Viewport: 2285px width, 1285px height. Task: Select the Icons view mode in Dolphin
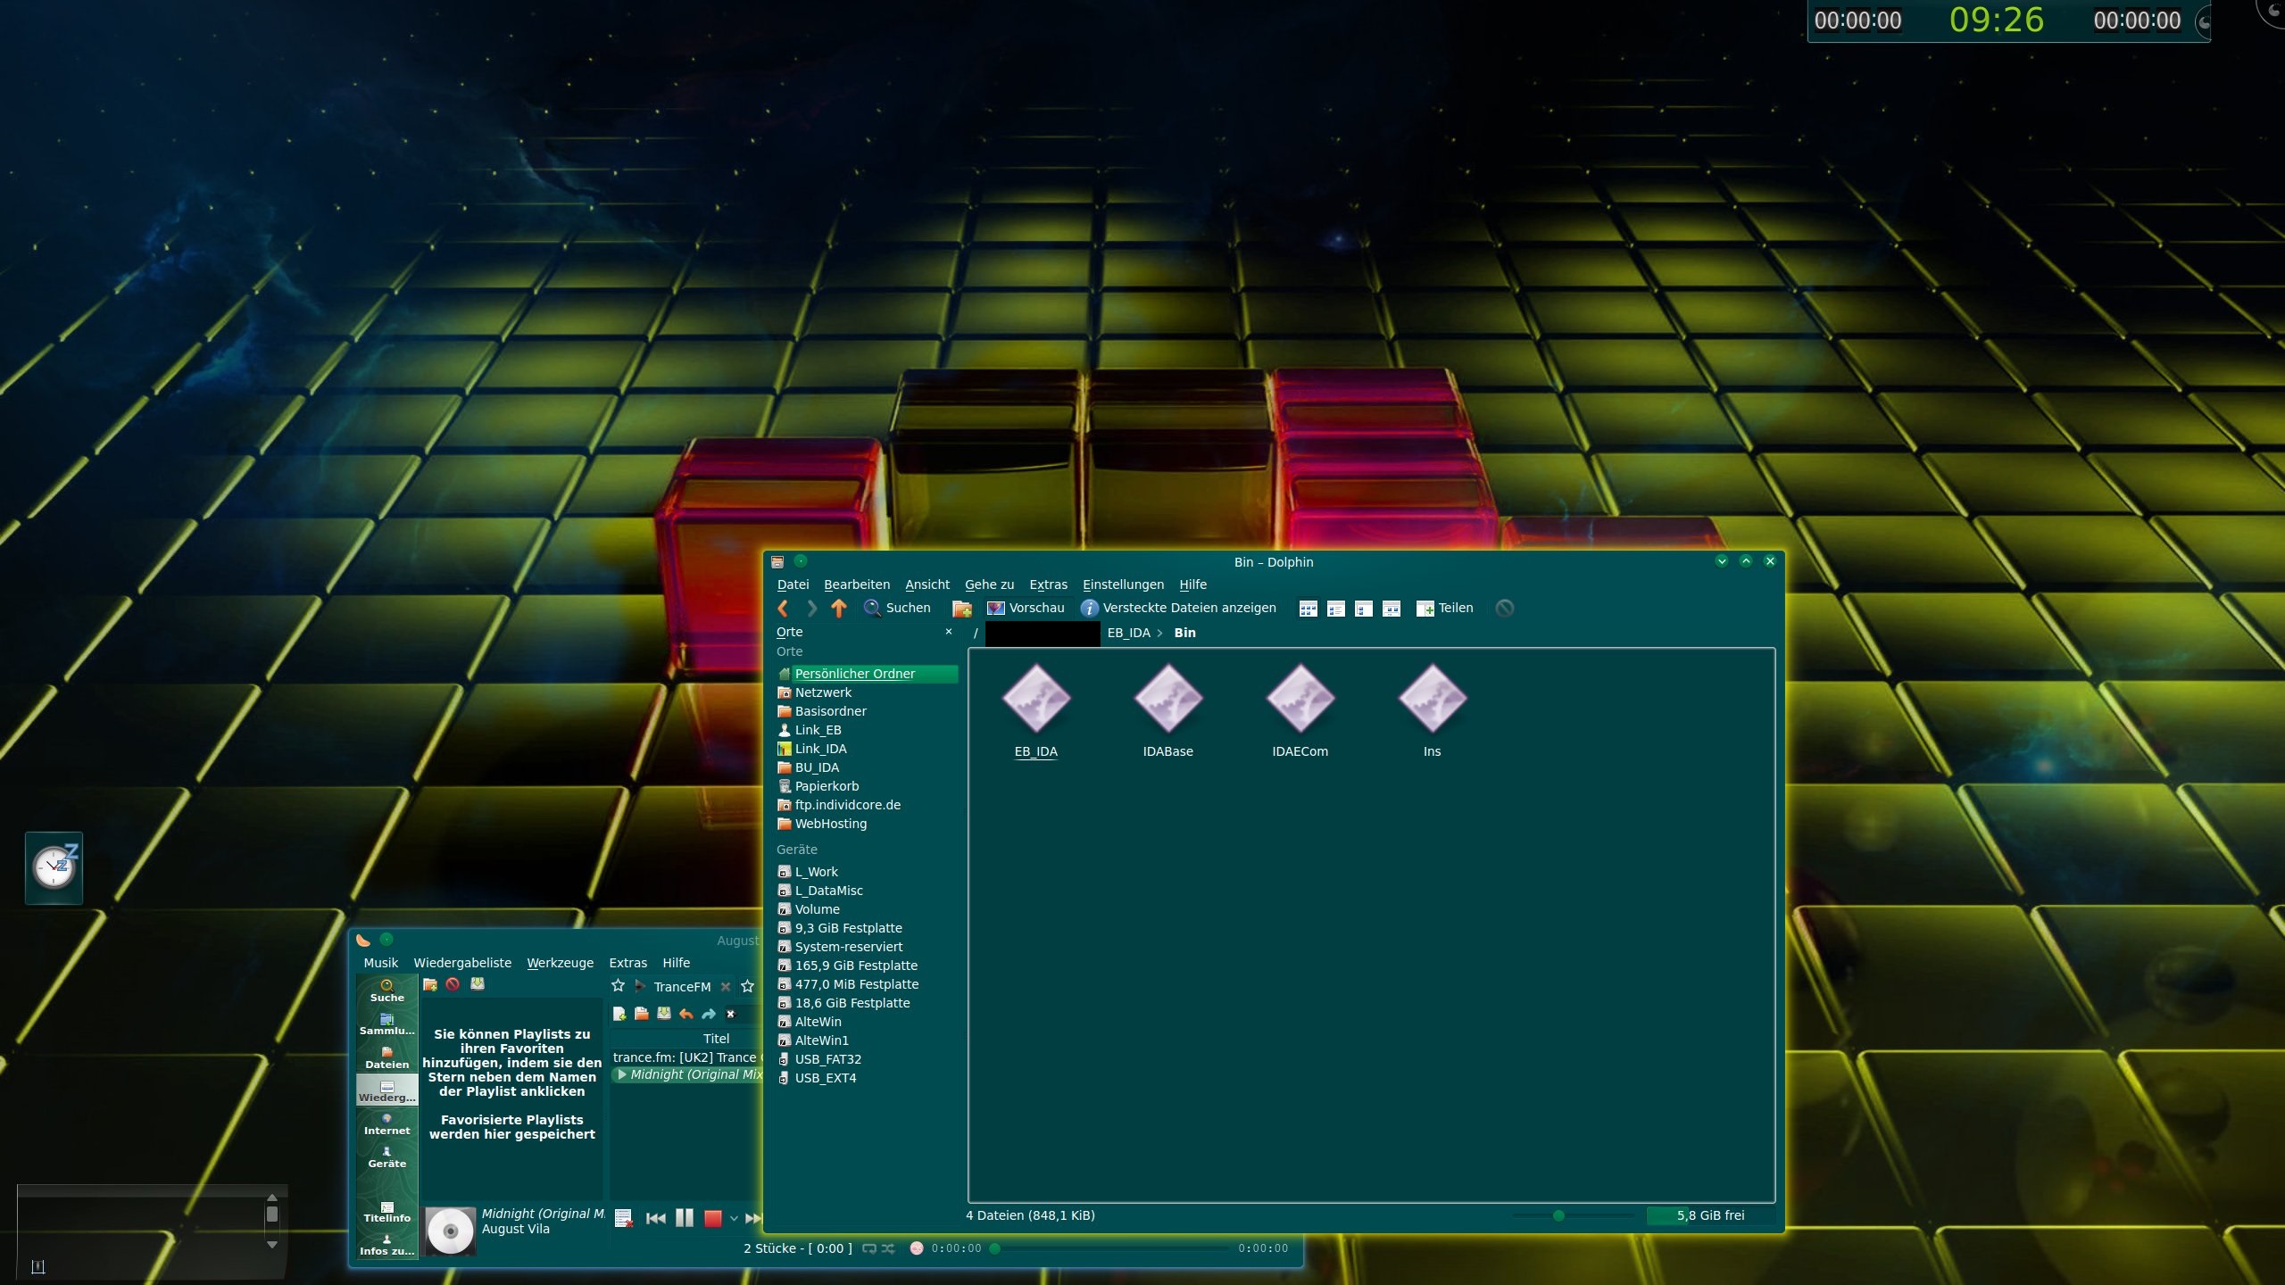[1307, 608]
